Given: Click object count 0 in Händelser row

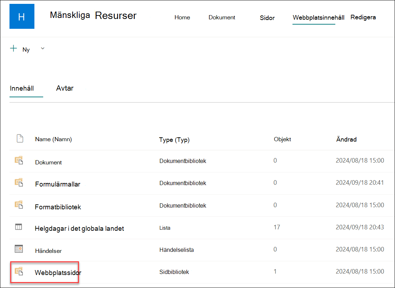Looking at the screenshot, I should pyautogui.click(x=275, y=249).
